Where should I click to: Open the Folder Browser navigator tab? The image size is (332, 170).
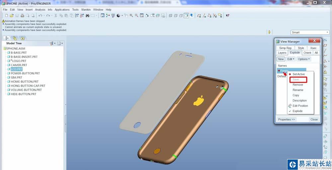pyautogui.click(x=15, y=38)
